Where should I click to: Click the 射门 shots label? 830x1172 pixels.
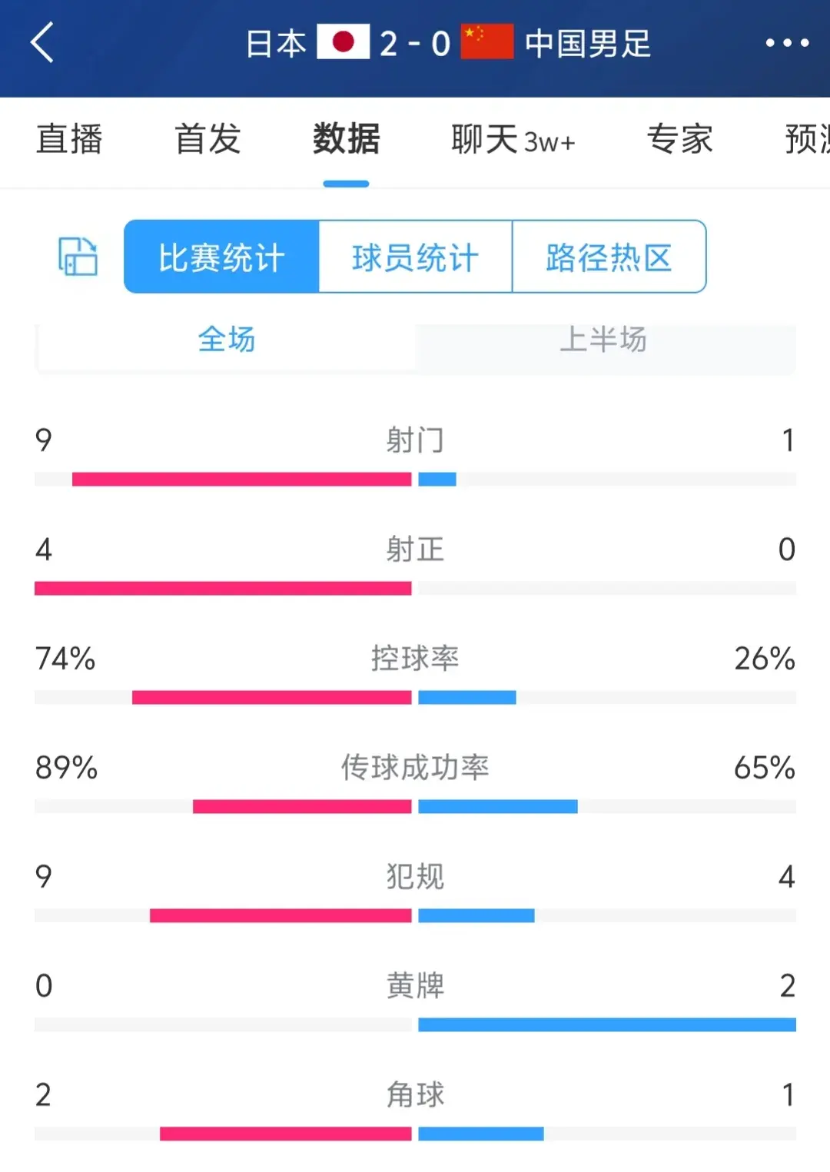[x=415, y=440]
